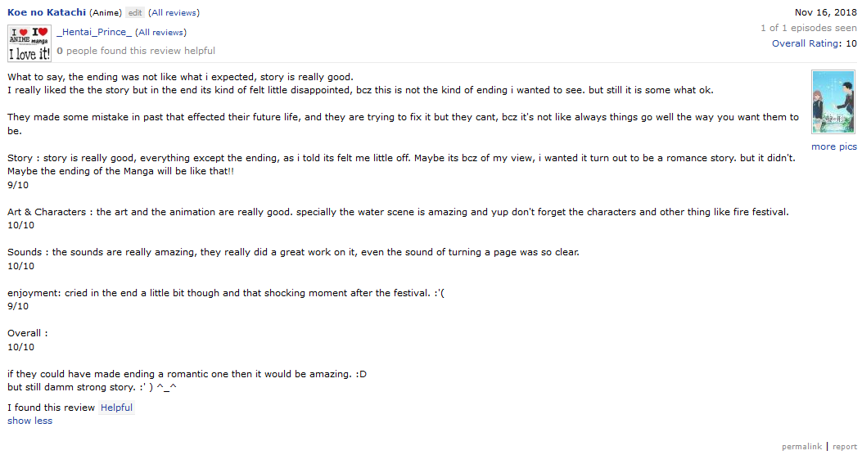Viewport: 862px width, 455px height.
Task: Click the 'Sounds' section heading text
Action: pyautogui.click(x=26, y=252)
